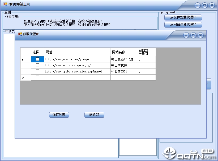Minimize the QQ号申请工具 main window
Screen dimensions: 218x161
click(x=197, y=5)
